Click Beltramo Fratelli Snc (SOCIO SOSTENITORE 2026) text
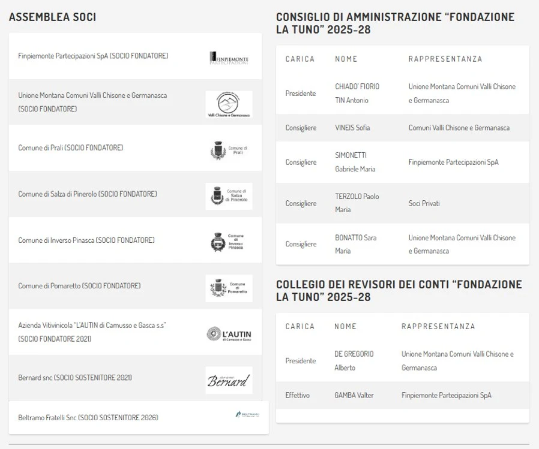 click(88, 417)
